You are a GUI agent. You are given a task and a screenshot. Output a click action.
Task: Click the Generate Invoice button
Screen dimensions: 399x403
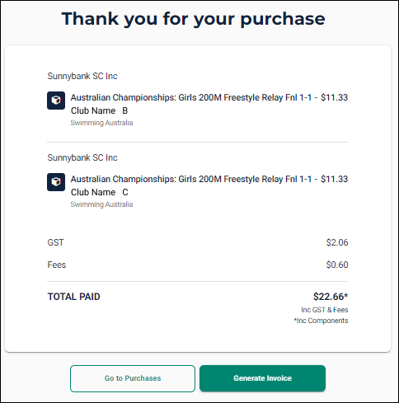coord(262,378)
